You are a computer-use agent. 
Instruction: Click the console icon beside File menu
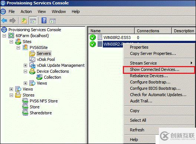click(3, 12)
